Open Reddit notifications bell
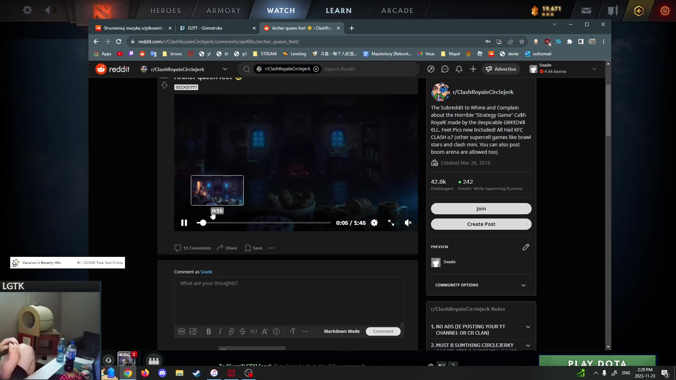Image resolution: width=676 pixels, height=380 pixels. (x=459, y=69)
